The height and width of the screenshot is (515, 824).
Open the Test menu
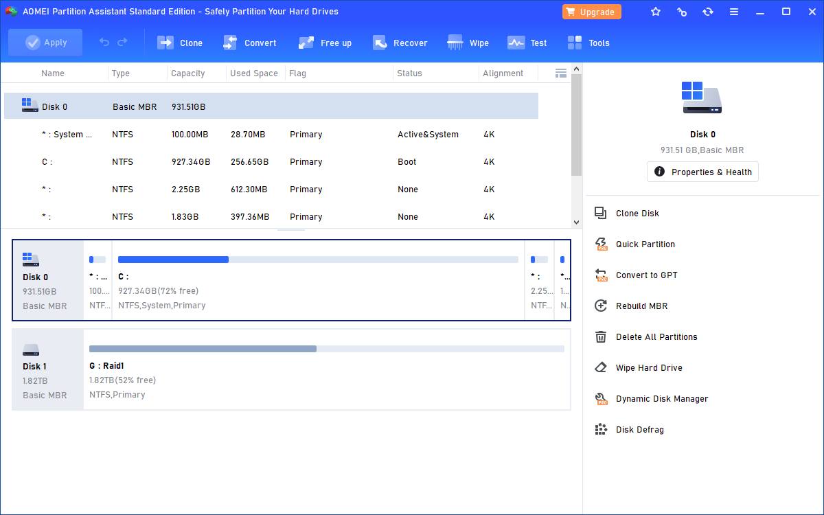point(527,43)
